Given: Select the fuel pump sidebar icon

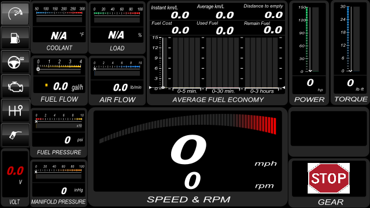Looking at the screenshot, I should pos(16,38).
